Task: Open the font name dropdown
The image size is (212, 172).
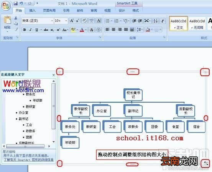Action: [52, 21]
